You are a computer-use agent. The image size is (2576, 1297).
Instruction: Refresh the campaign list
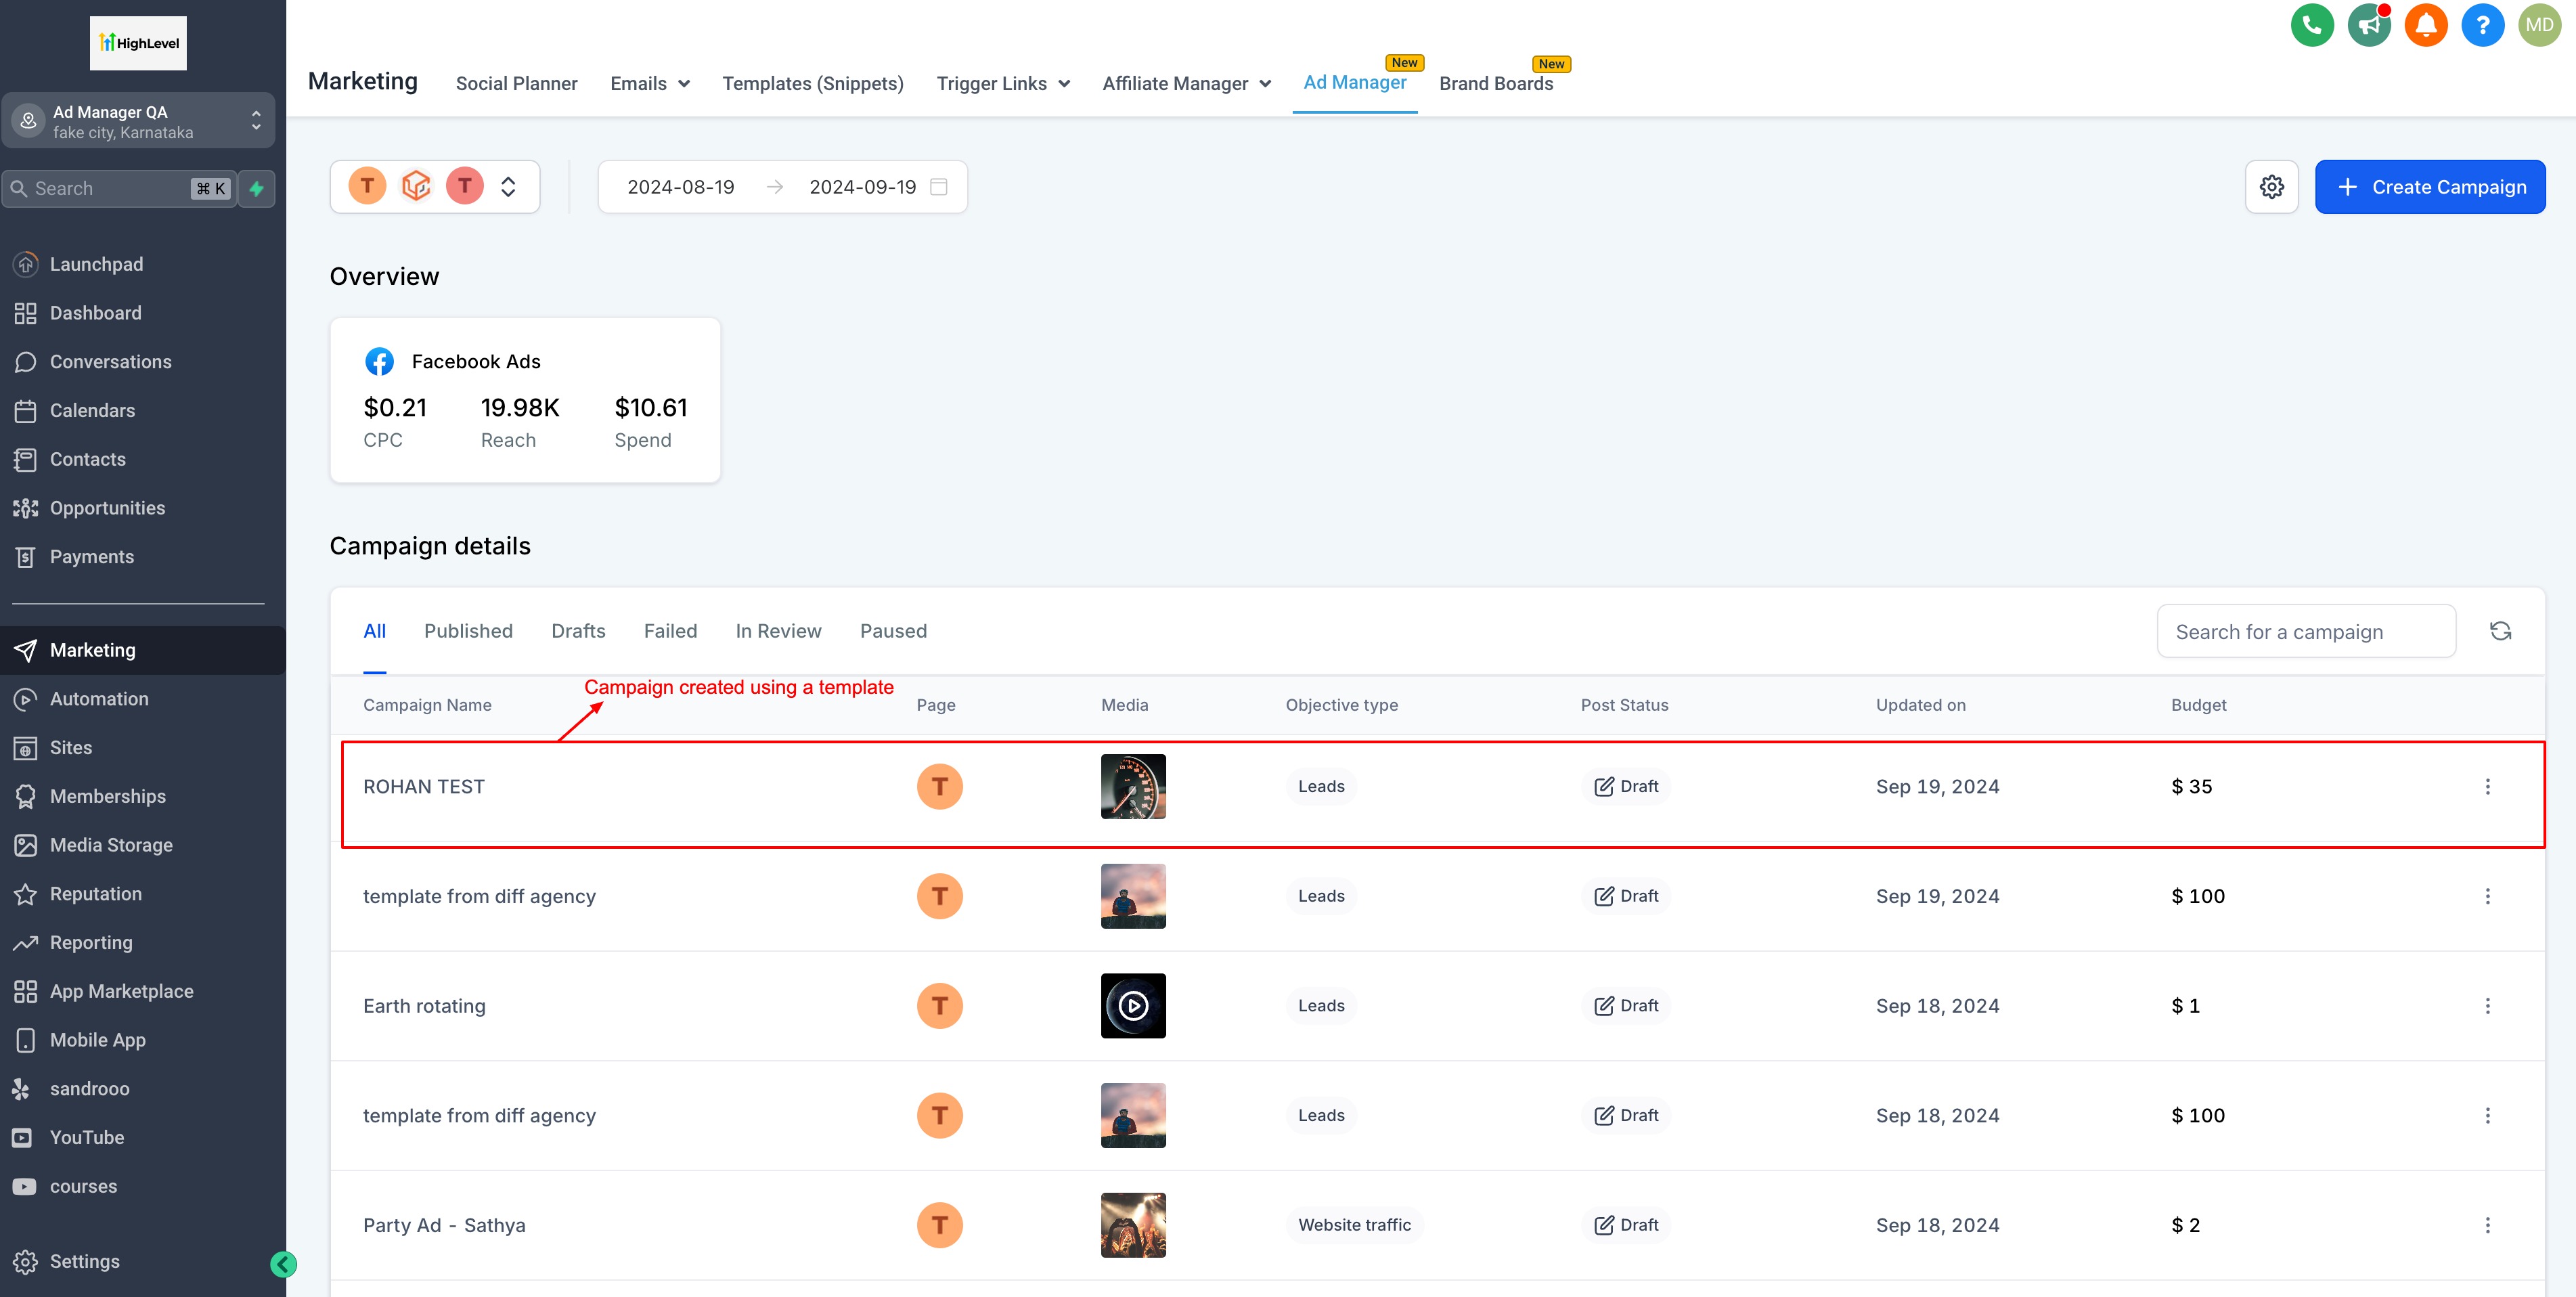2500,631
